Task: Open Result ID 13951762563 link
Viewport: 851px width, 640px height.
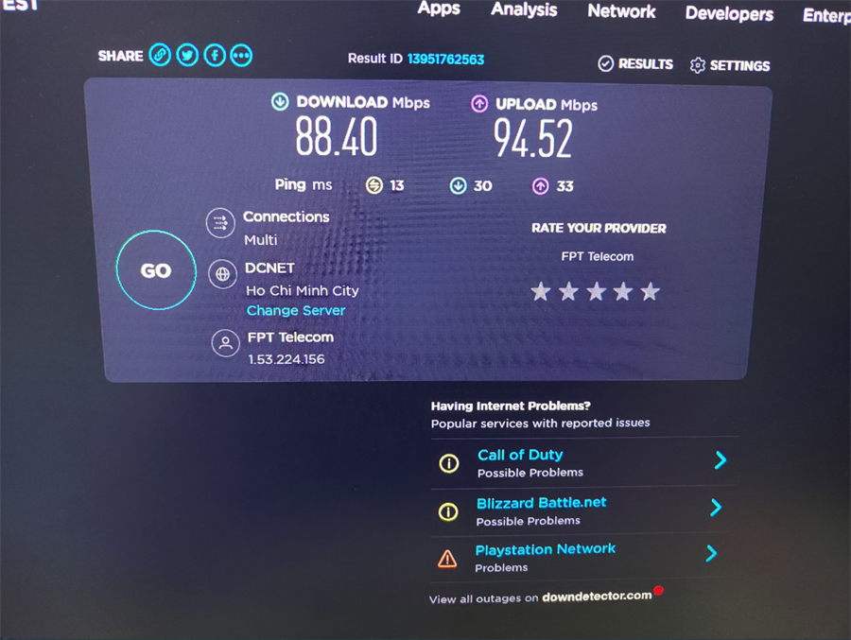Action: (x=445, y=60)
